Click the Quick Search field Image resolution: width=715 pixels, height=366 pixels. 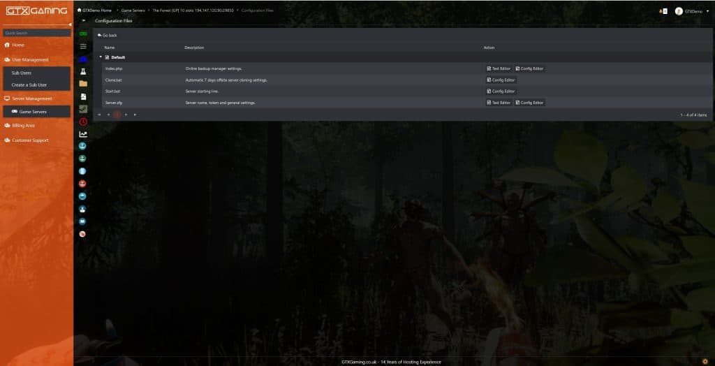click(x=36, y=33)
